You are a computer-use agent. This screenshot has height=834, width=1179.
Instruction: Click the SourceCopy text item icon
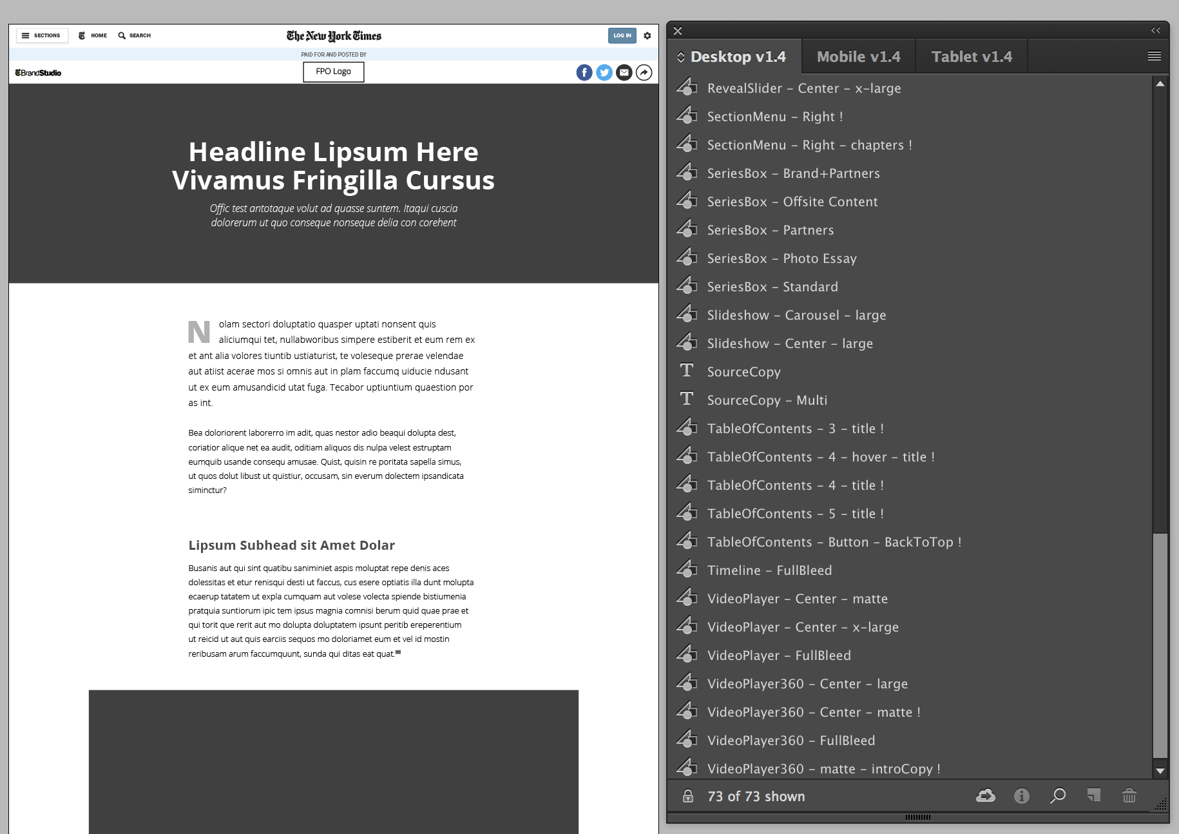(x=687, y=371)
